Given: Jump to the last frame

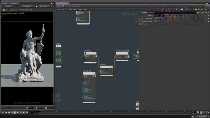Looking at the screenshot, I should [27, 113].
